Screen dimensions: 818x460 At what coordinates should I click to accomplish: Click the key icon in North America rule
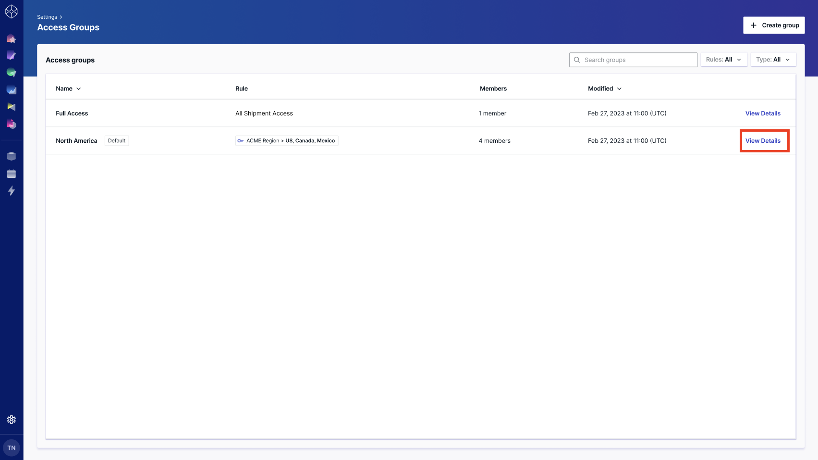click(241, 141)
